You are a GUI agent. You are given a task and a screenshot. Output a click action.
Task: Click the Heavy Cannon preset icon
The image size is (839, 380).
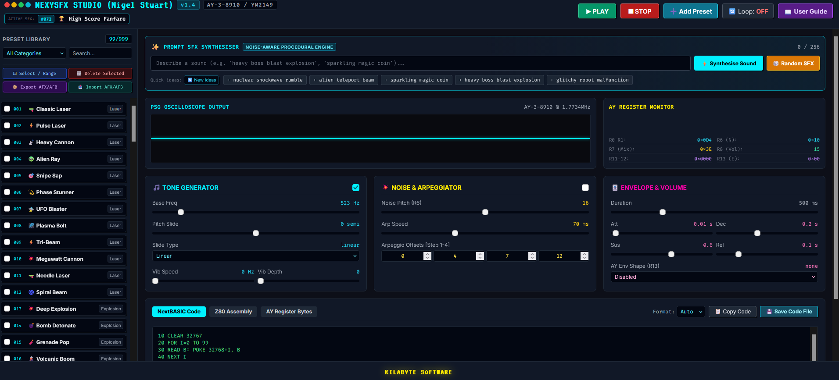click(31, 142)
